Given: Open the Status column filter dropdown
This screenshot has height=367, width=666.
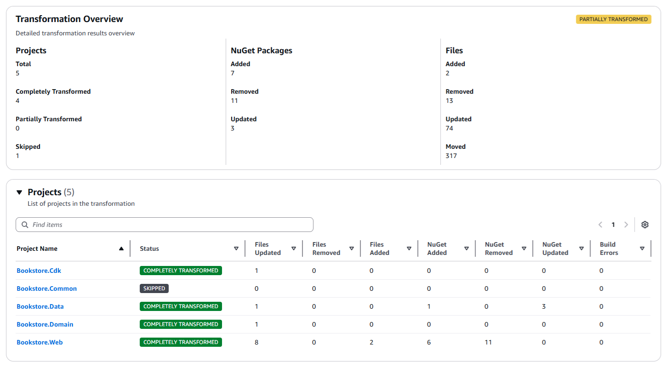Looking at the screenshot, I should tap(236, 248).
